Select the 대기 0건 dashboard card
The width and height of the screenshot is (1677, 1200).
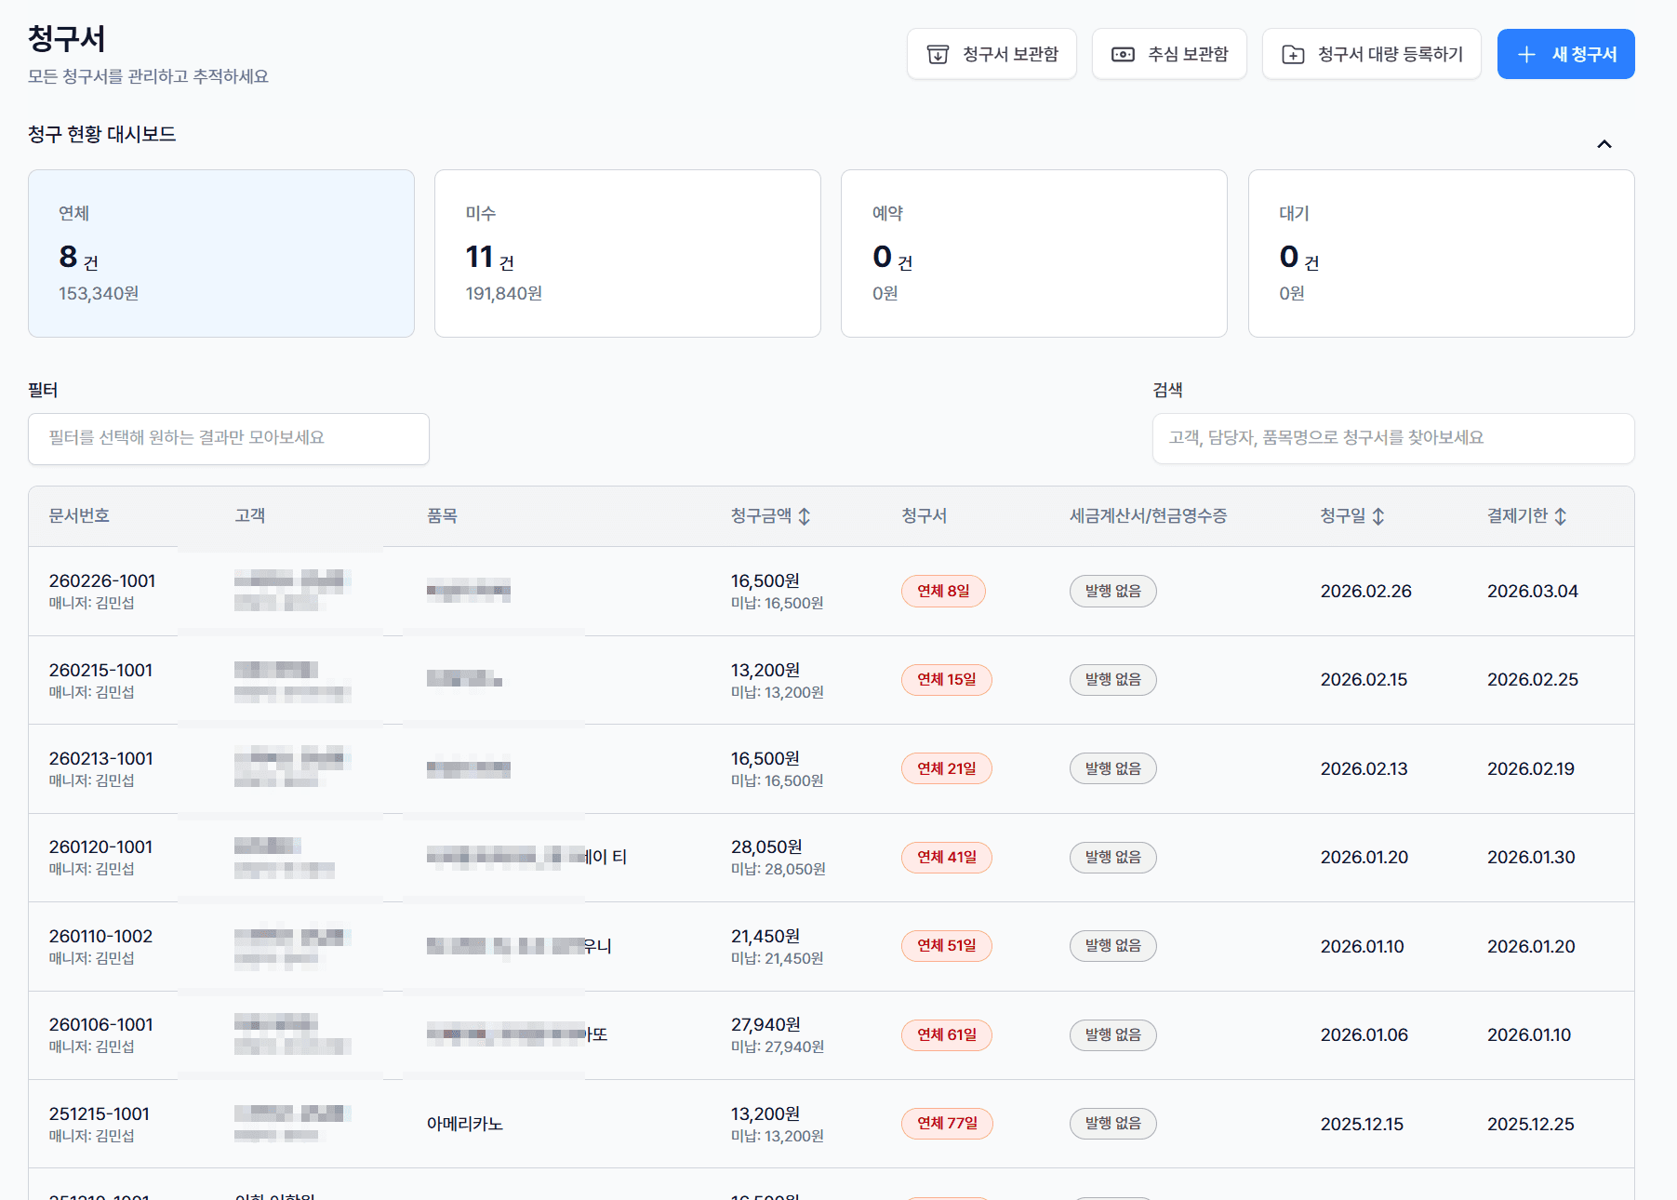[1442, 253]
